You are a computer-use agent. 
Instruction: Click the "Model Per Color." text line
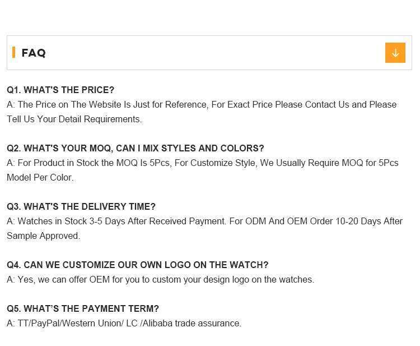[x=40, y=177]
